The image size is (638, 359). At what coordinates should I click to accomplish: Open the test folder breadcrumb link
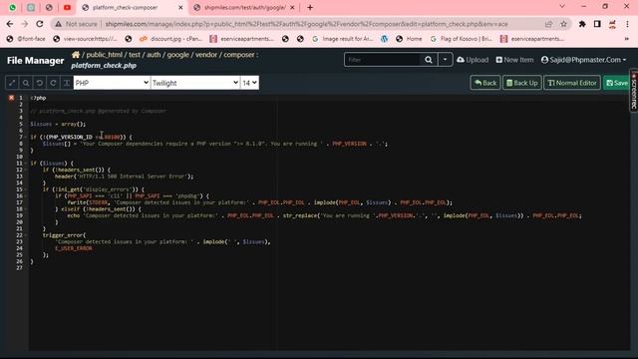pyautogui.click(x=135, y=55)
